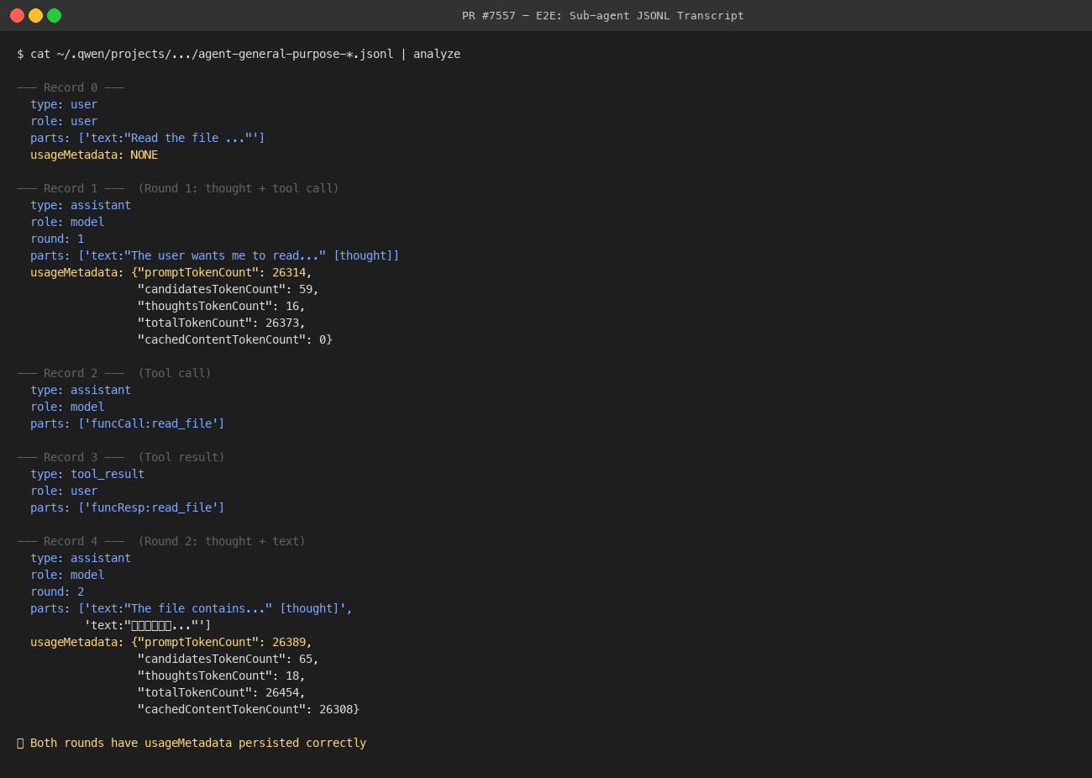This screenshot has height=778, width=1092.
Task: Select the '--- Record 0 ---' header
Action: [71, 87]
